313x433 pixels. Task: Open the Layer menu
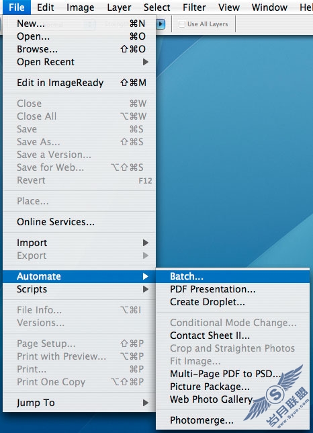119,7
